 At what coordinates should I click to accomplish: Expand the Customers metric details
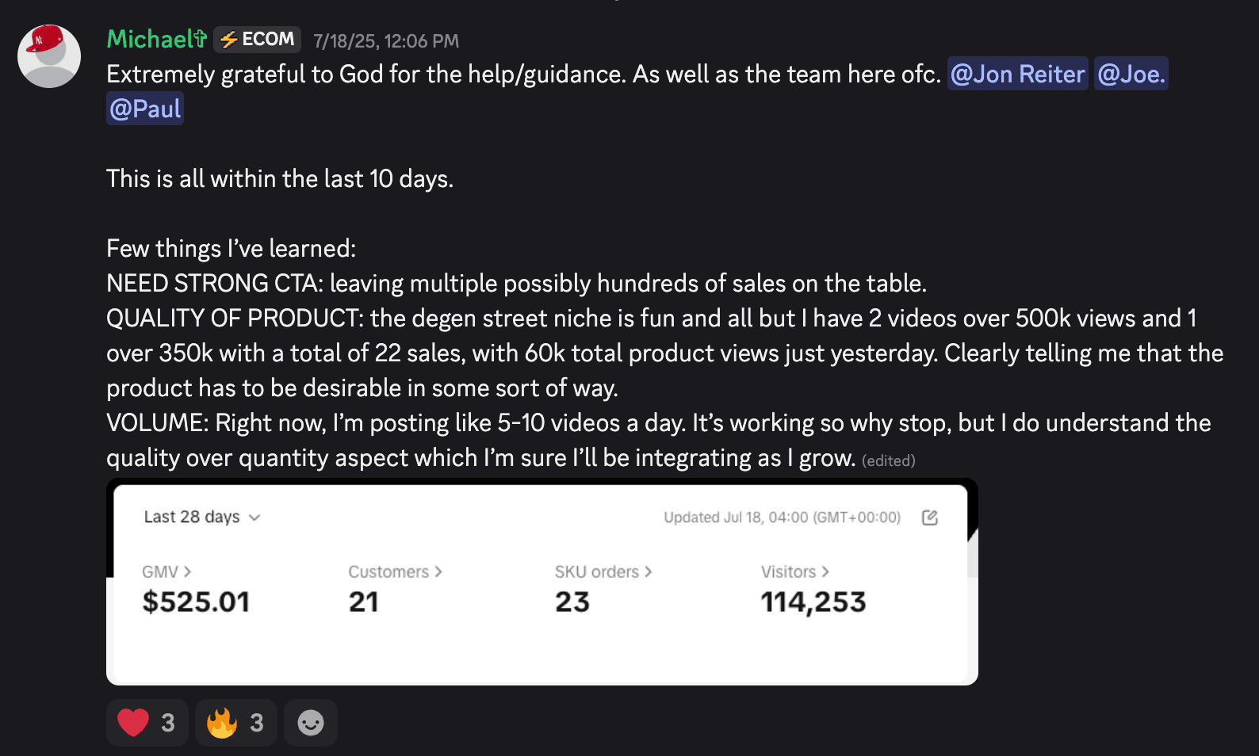[x=395, y=572]
